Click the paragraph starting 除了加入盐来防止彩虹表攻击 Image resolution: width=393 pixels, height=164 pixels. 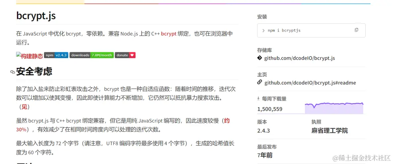[126, 98]
